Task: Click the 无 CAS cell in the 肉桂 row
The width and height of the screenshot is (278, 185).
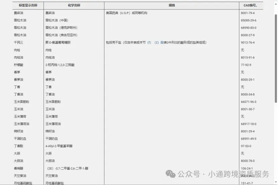Action: [x=242, y=50]
